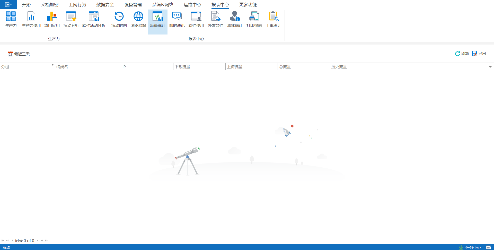Open the 工单统计 report
This screenshot has height=250, width=494.
click(274, 20)
